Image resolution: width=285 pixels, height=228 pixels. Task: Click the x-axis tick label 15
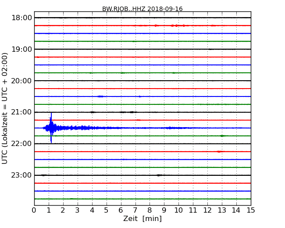tap(251, 210)
